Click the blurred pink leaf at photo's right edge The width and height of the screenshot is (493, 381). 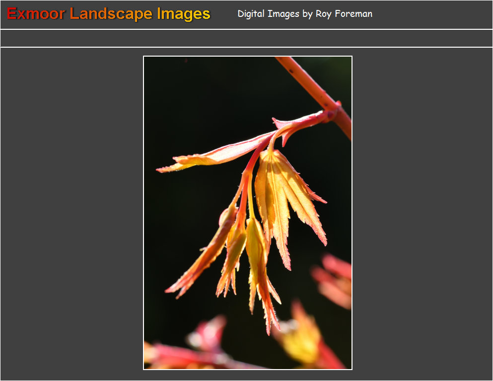335,281
